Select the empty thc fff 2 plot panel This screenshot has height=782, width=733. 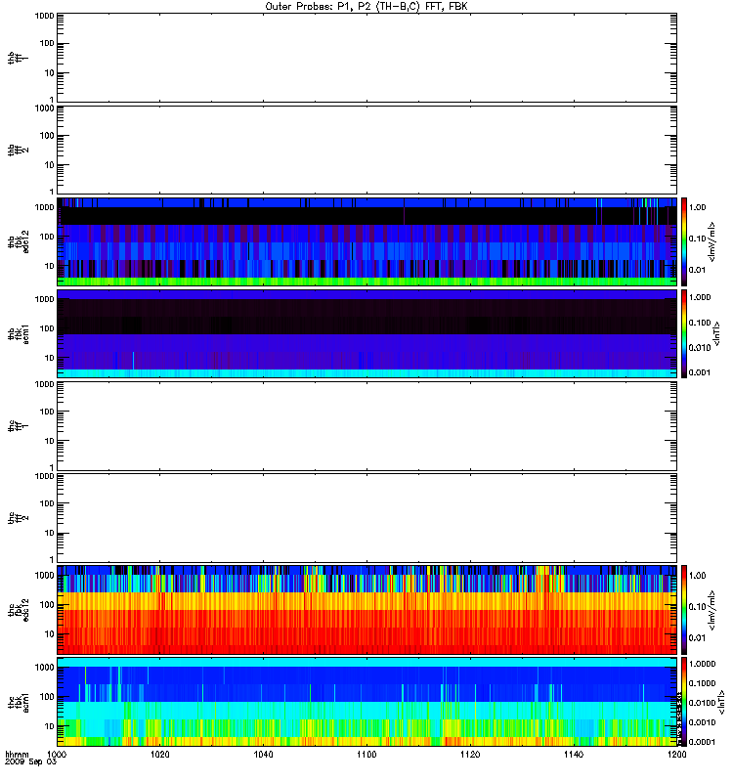click(x=367, y=518)
